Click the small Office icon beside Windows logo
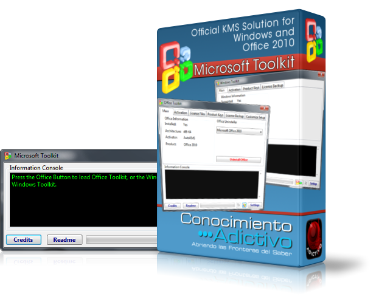 (238, 205)
